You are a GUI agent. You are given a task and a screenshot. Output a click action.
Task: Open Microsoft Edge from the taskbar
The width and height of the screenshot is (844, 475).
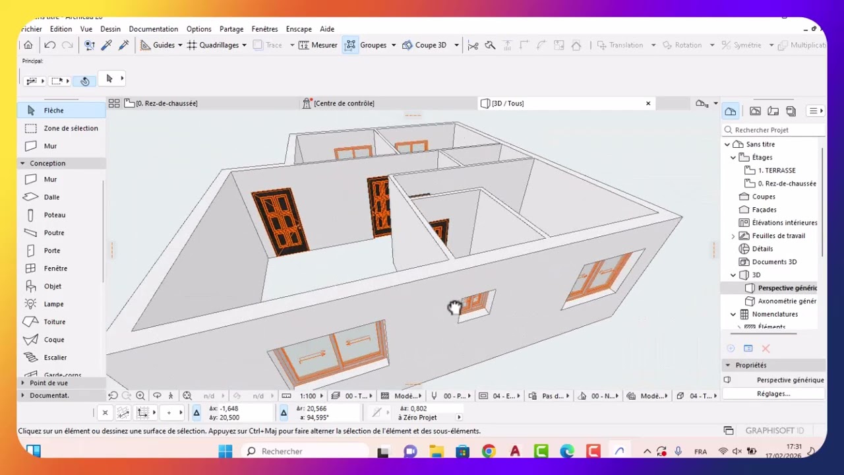[567, 451]
